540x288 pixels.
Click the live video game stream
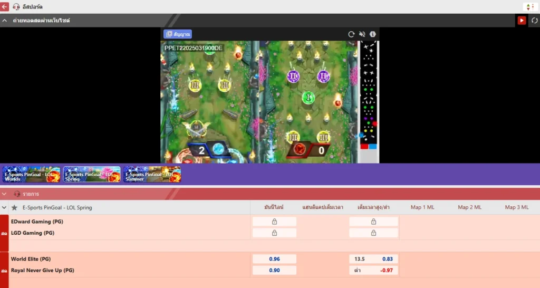(269, 102)
